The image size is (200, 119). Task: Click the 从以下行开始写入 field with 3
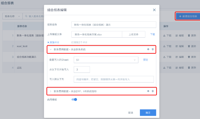pyautogui.click(x=82, y=70)
